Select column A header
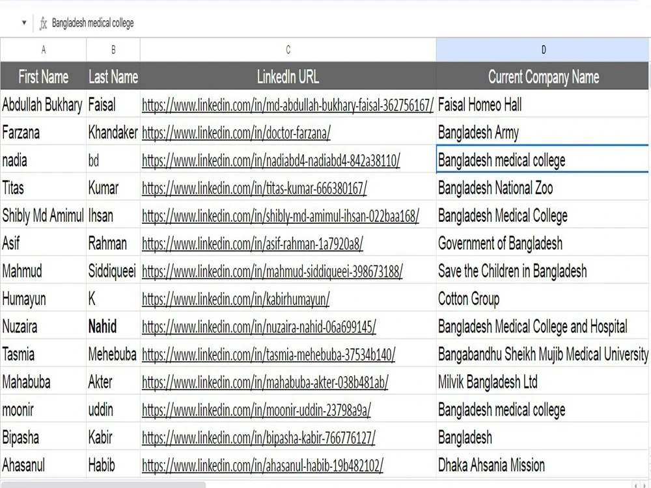 tap(43, 50)
